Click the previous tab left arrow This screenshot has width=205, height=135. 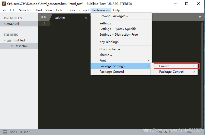[x=42, y=17]
